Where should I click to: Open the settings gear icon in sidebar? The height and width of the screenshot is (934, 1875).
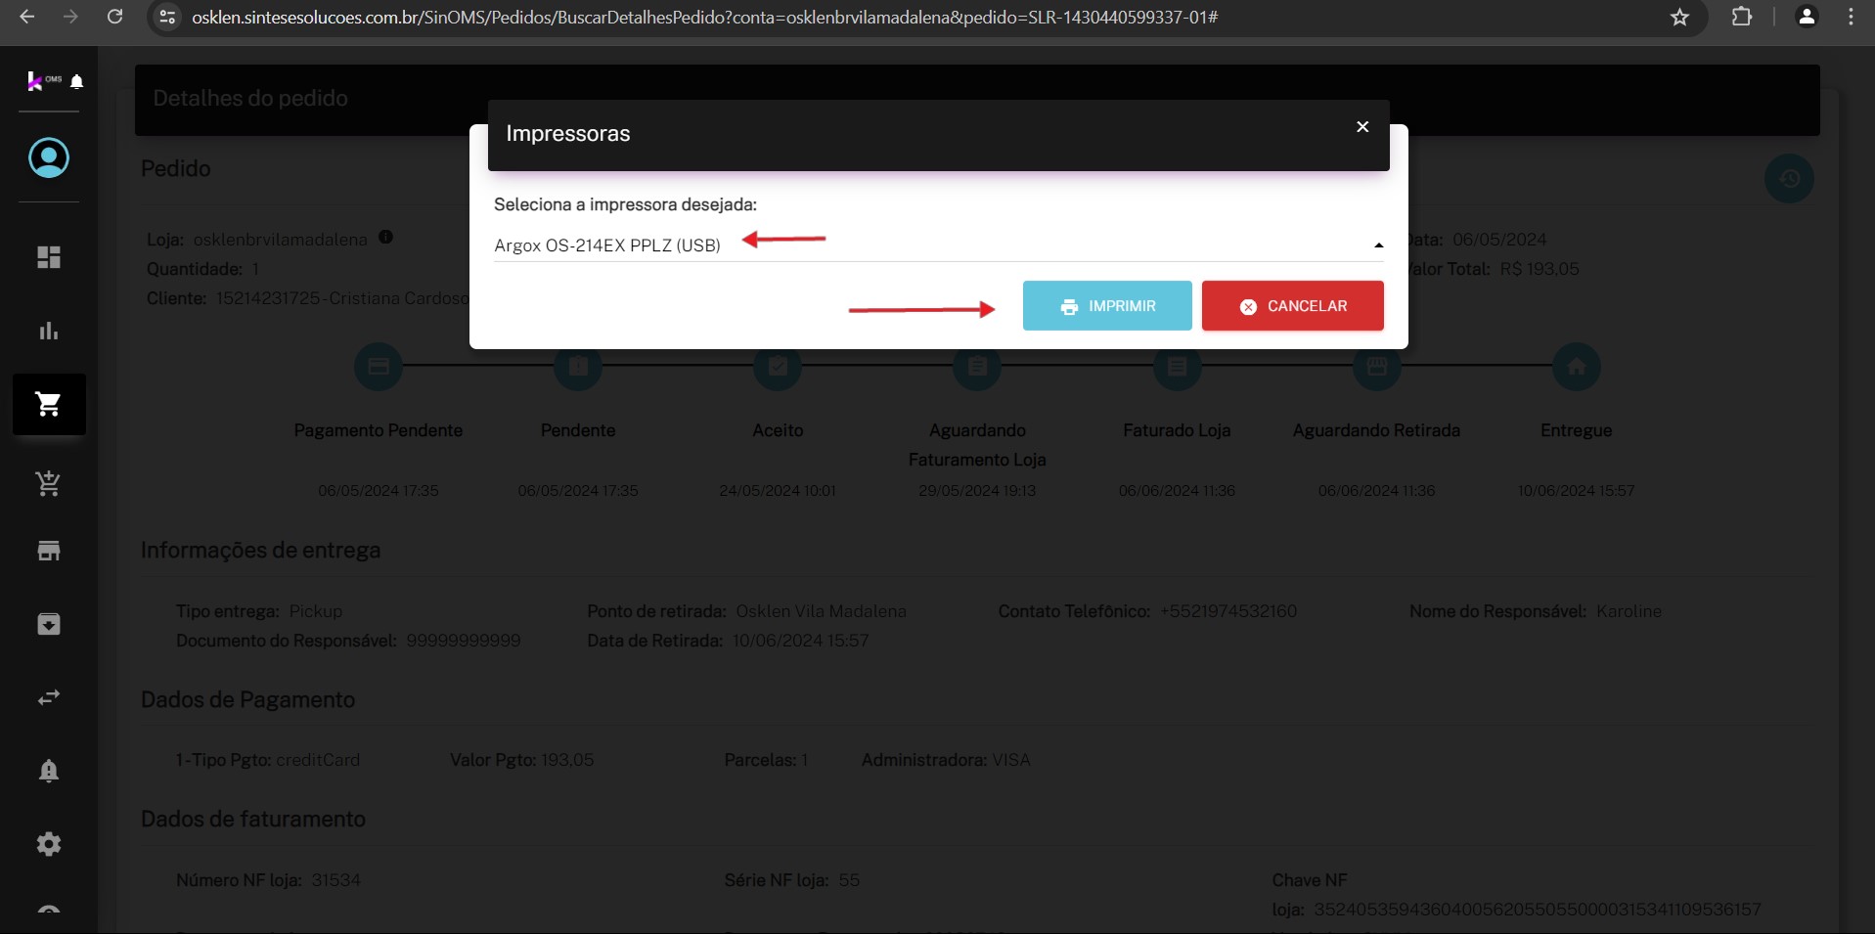click(x=49, y=844)
